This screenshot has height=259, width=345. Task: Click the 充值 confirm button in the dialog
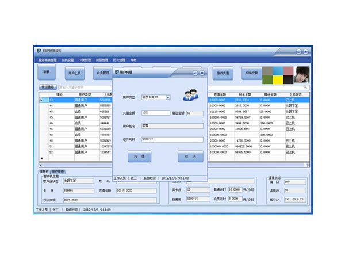coord(140,157)
